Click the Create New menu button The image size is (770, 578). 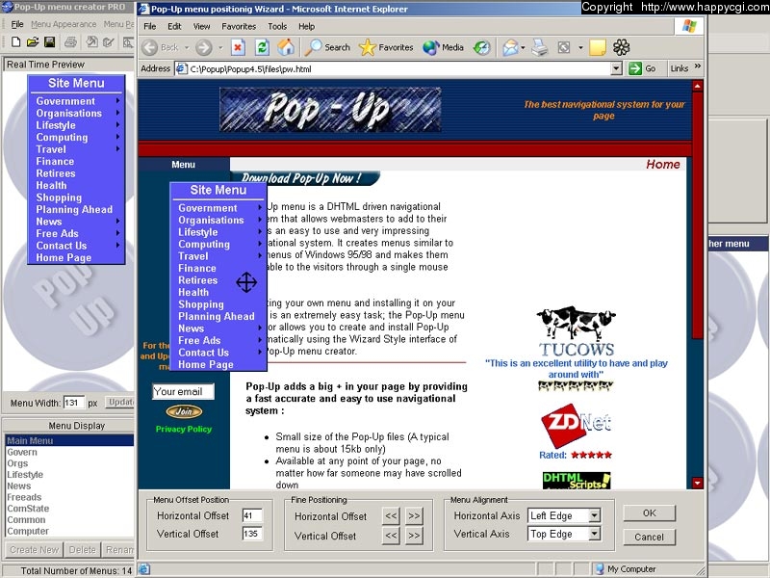(x=35, y=550)
